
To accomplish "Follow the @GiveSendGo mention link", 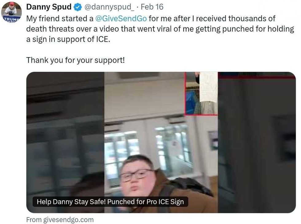I will click(x=121, y=19).
